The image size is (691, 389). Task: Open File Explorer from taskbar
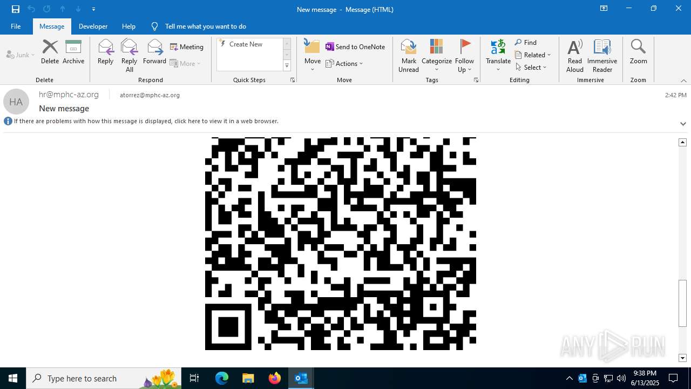248,378
